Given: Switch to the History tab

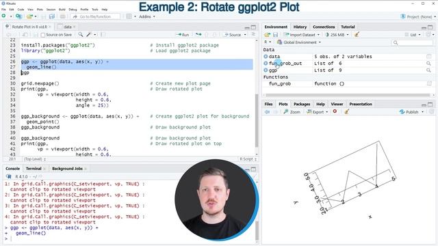Looking at the screenshot, I should 300,27.
